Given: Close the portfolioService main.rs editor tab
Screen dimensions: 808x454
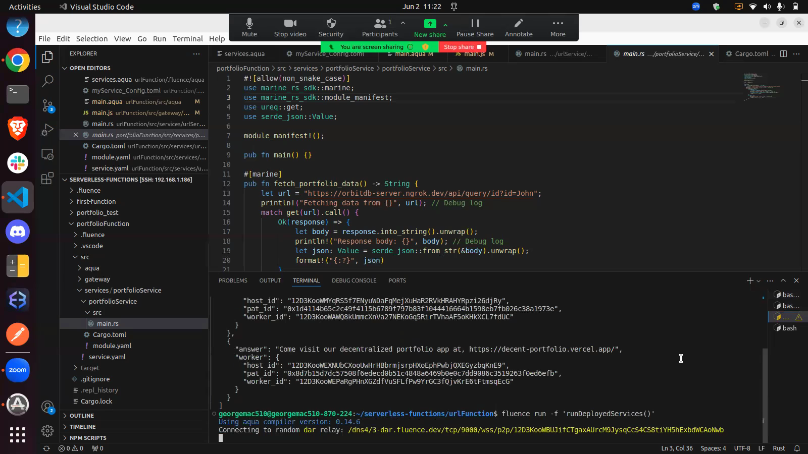Looking at the screenshot, I should (712, 54).
